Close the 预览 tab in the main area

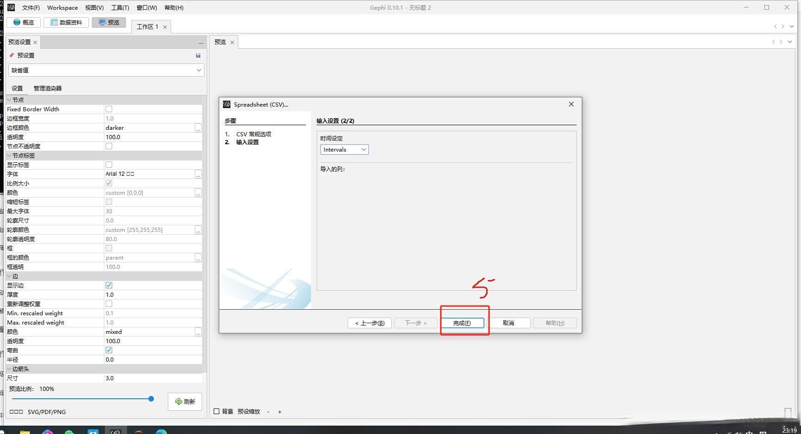click(232, 42)
